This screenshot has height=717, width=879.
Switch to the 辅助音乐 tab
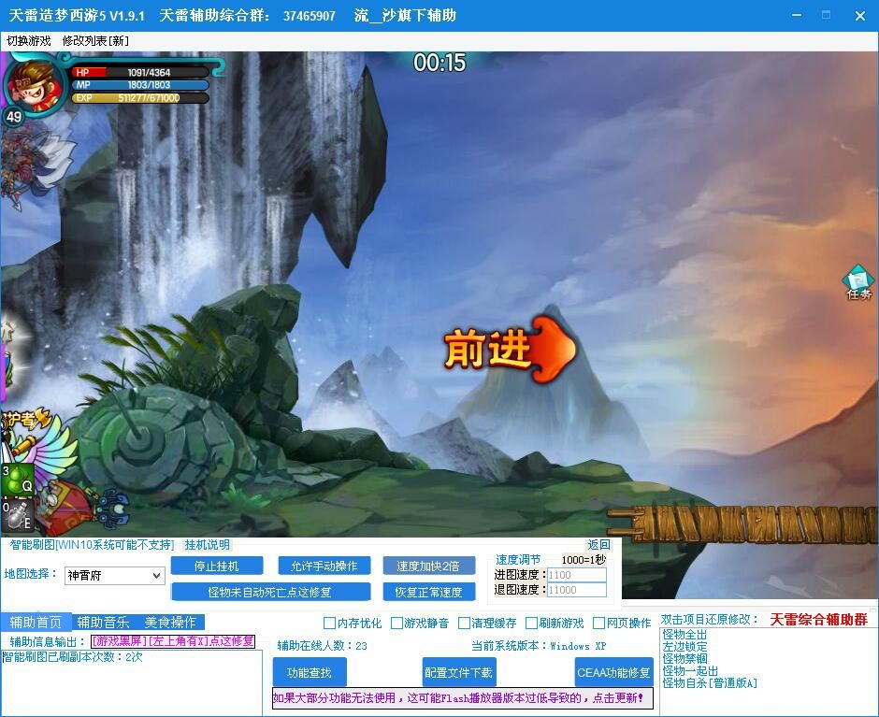(103, 623)
